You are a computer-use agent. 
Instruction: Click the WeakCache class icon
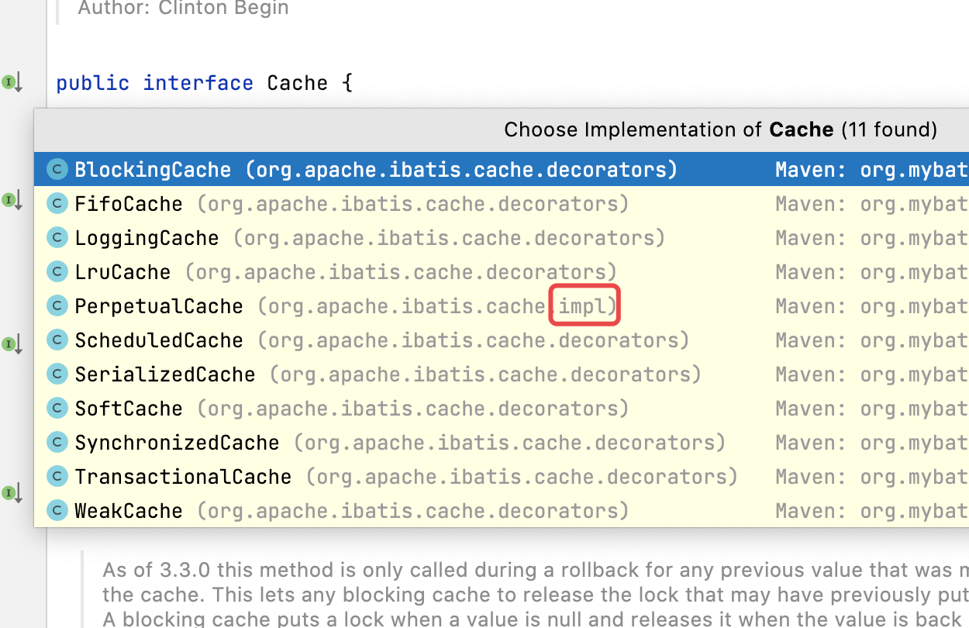point(57,511)
